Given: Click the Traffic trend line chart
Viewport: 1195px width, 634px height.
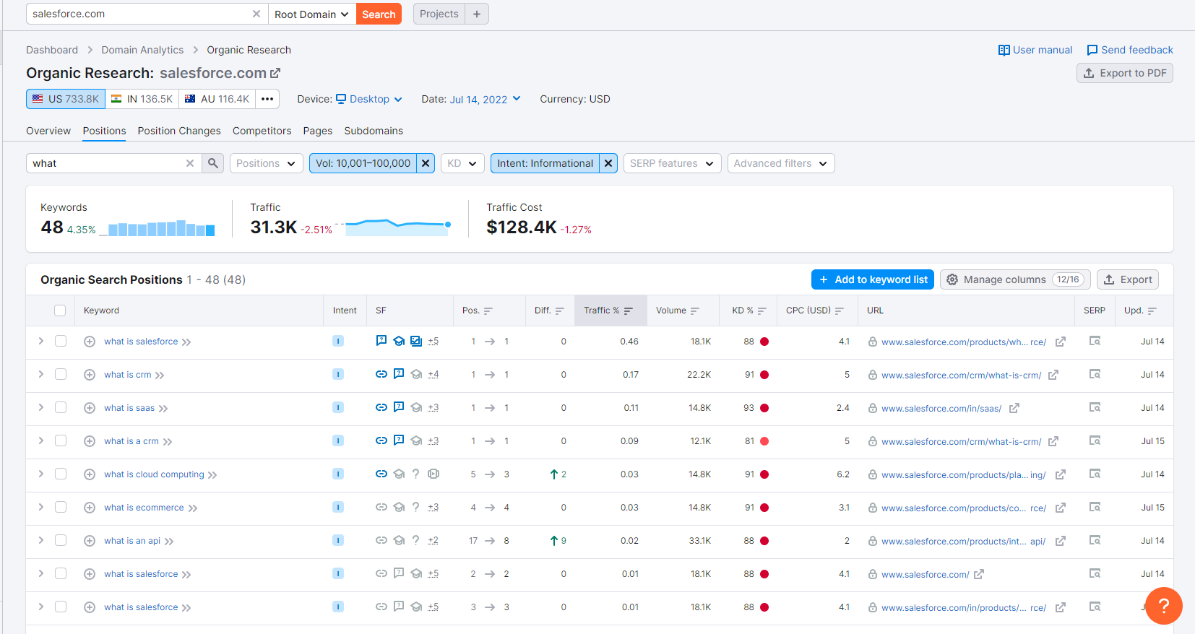Looking at the screenshot, I should point(397,227).
